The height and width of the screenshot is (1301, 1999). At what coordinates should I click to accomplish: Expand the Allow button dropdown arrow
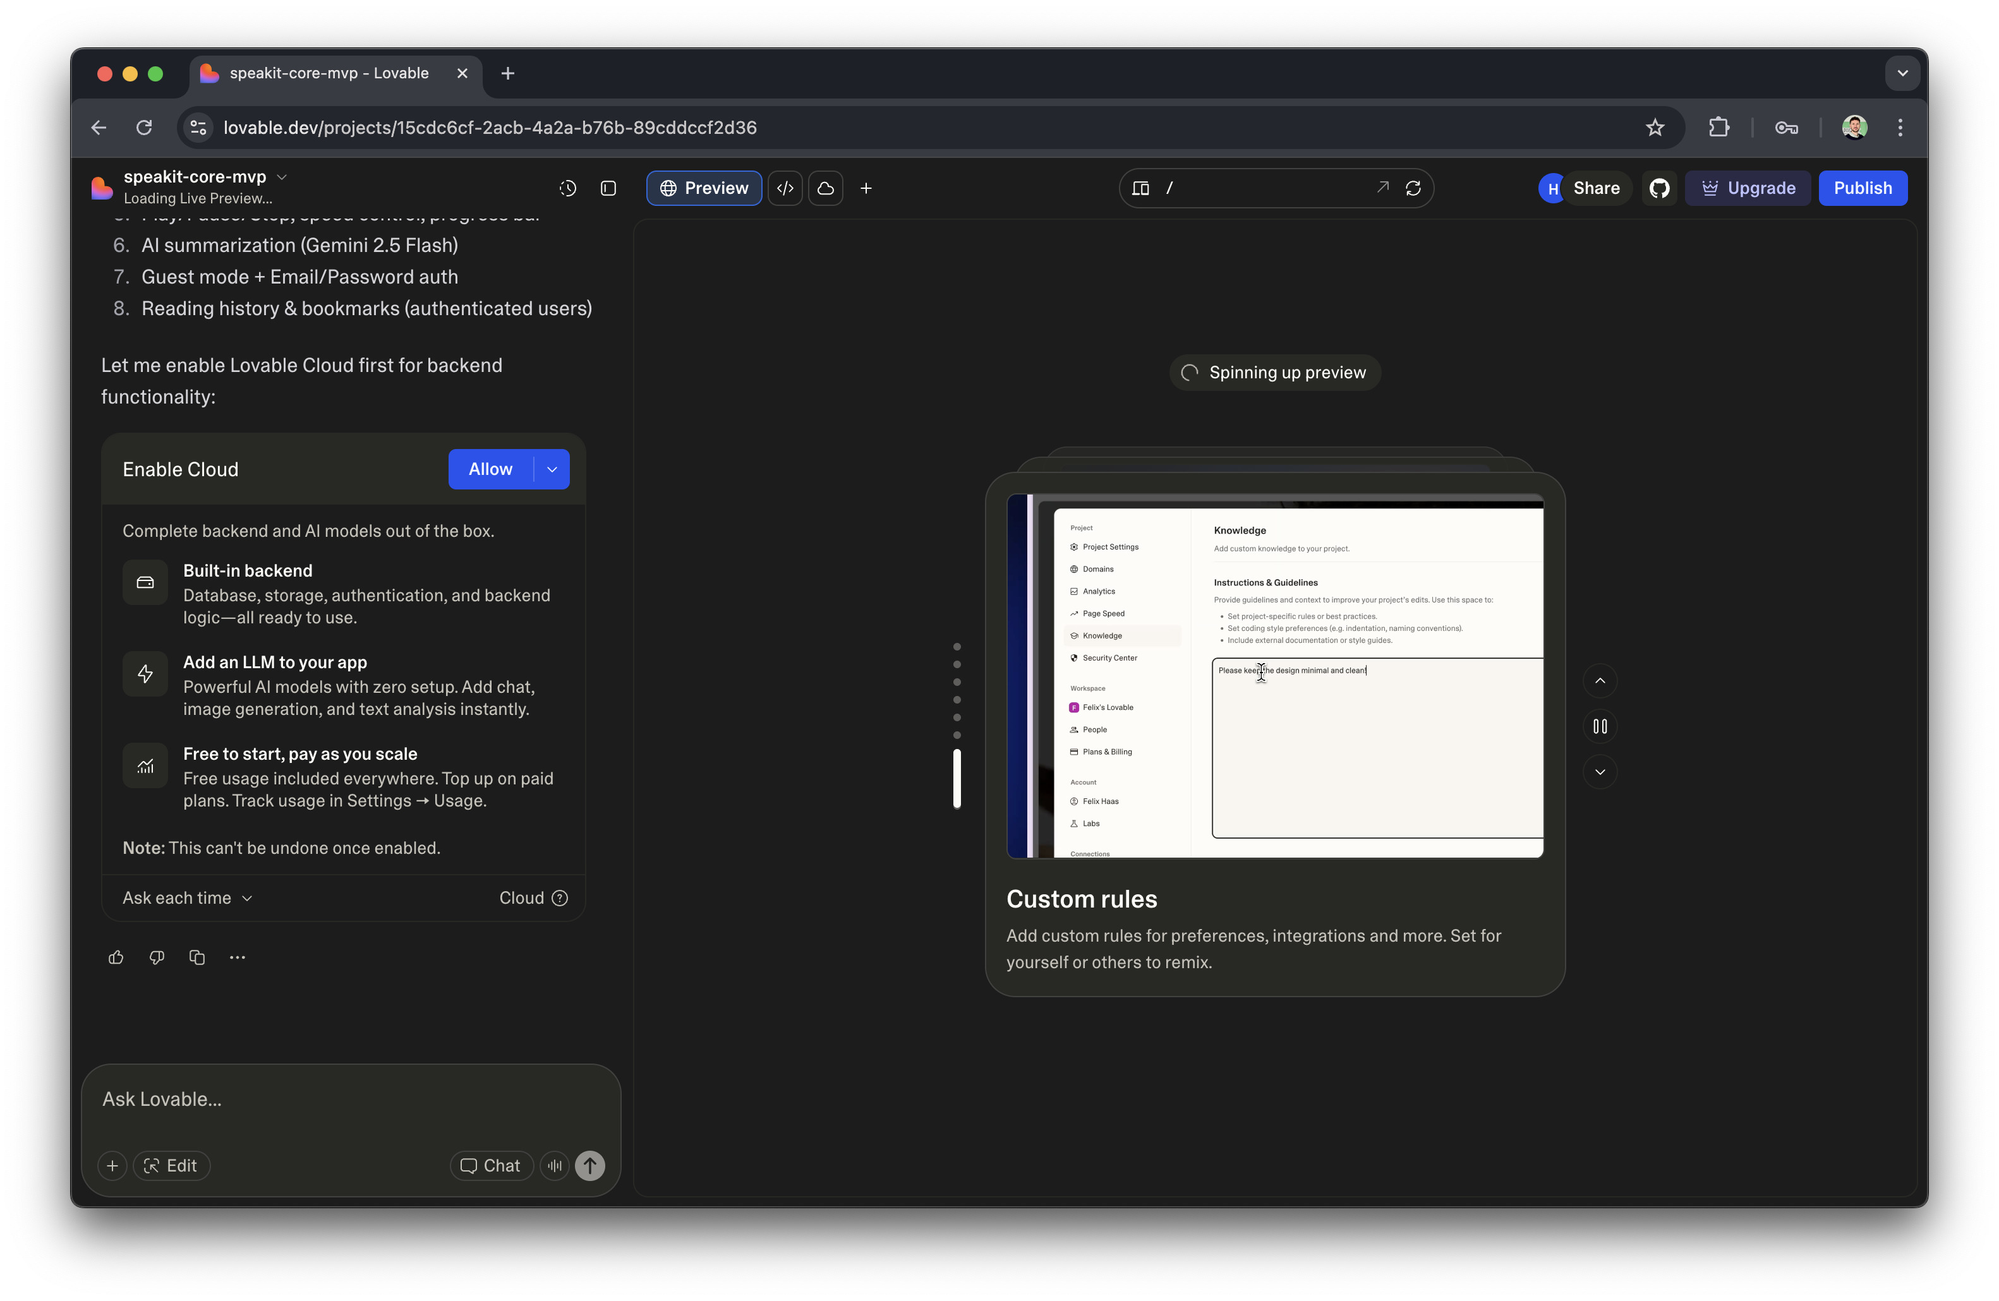click(x=552, y=469)
